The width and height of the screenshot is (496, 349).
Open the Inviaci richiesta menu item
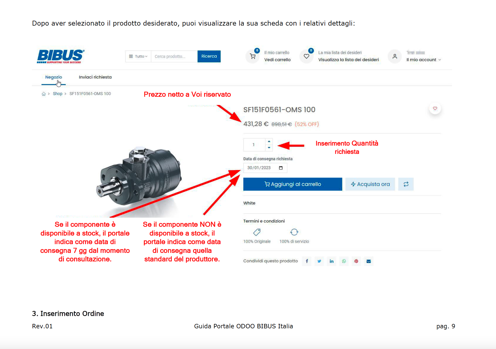coord(95,77)
